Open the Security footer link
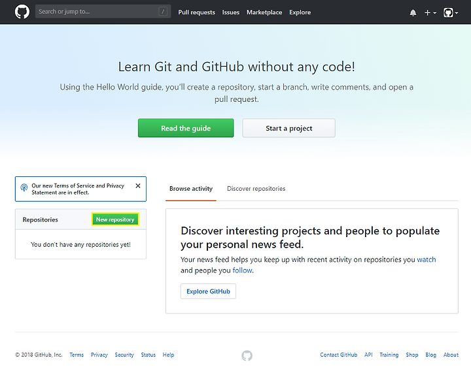This screenshot has width=471, height=367. tap(124, 355)
